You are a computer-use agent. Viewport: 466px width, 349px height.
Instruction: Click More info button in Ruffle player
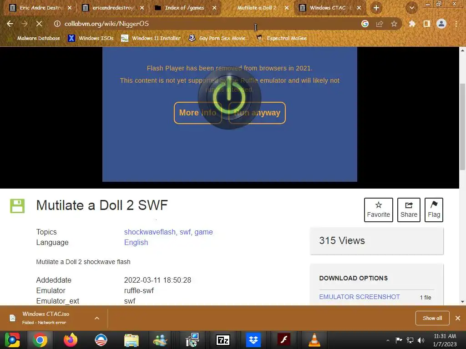pyautogui.click(x=198, y=113)
